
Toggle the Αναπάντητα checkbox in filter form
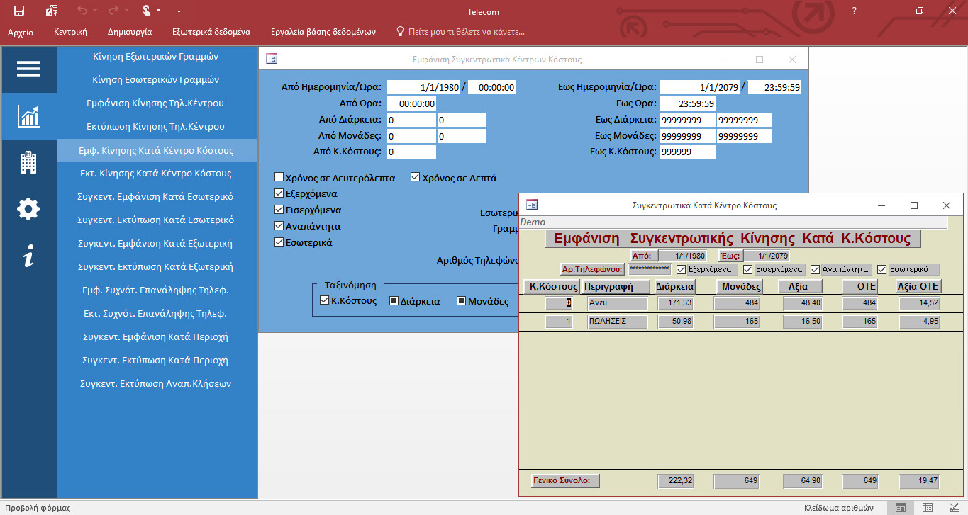pos(279,227)
